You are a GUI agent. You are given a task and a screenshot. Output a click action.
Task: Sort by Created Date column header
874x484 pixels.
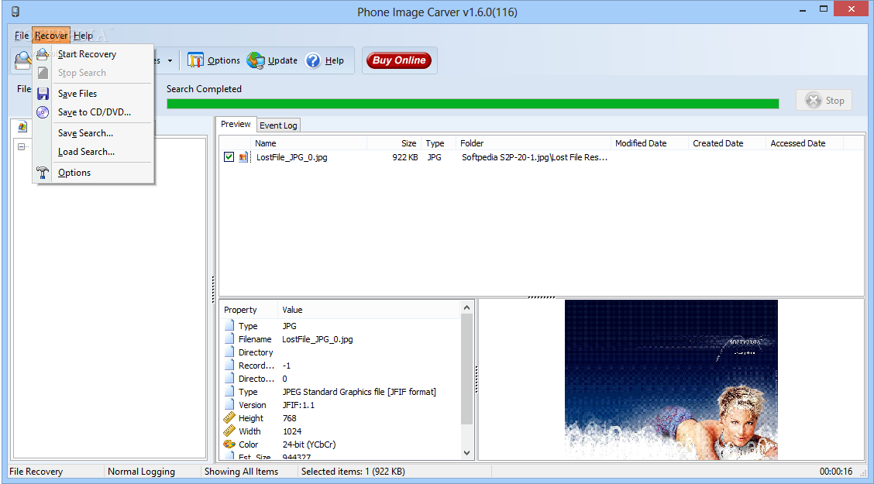coord(727,143)
